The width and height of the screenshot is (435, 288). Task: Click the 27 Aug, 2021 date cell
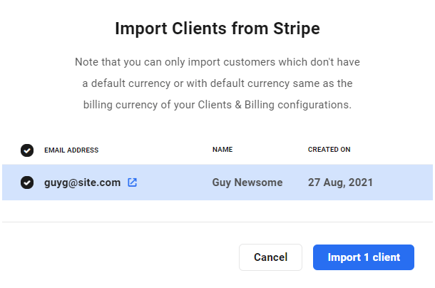coord(340,182)
